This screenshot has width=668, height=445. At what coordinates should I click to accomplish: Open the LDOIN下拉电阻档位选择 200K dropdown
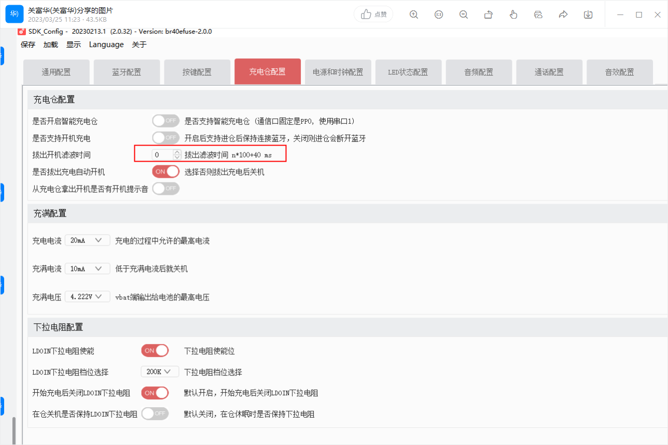(x=160, y=371)
